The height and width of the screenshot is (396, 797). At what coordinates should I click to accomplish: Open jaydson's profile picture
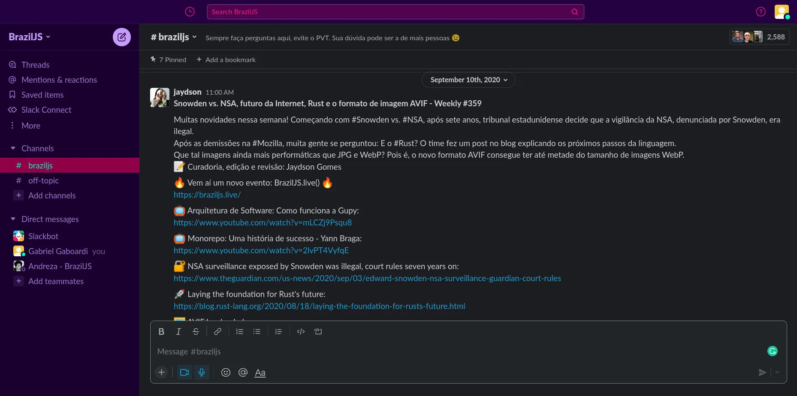point(160,97)
